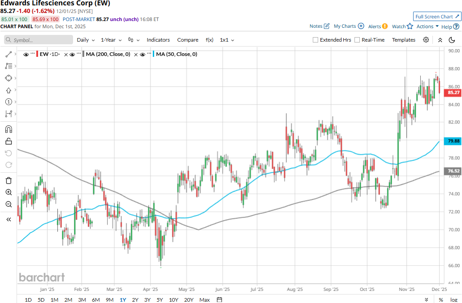Open chart settings gear icon
462x303 pixels.
pyautogui.click(x=426, y=40)
